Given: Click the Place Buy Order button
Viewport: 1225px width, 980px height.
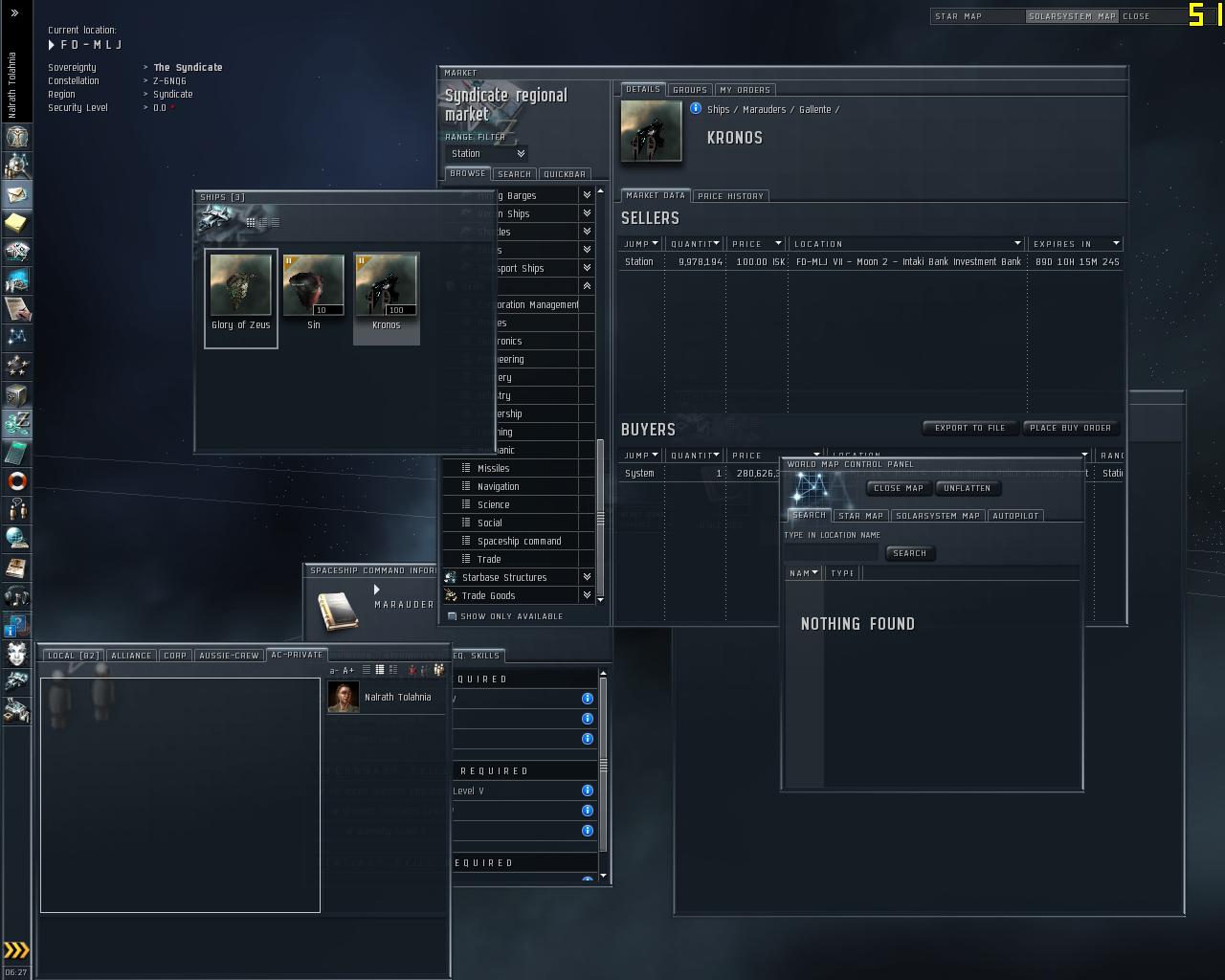Looking at the screenshot, I should coord(1070,428).
